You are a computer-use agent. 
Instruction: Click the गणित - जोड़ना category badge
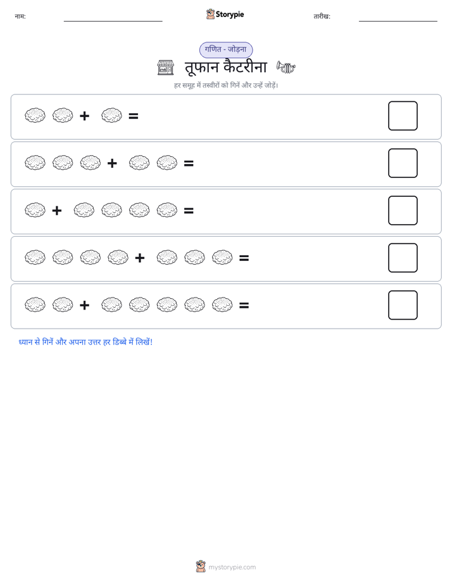(x=226, y=49)
